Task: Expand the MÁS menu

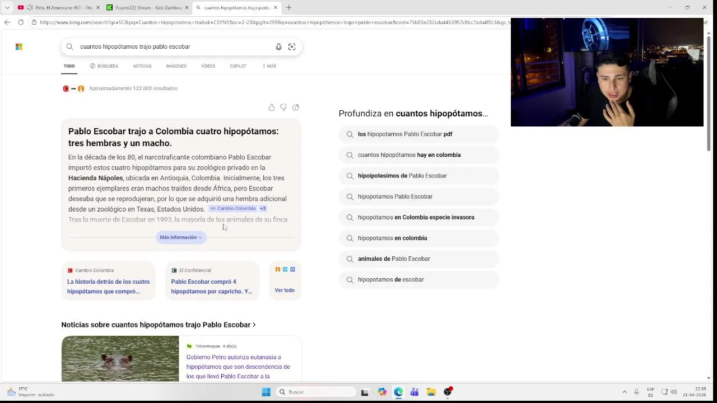Action: point(269,66)
